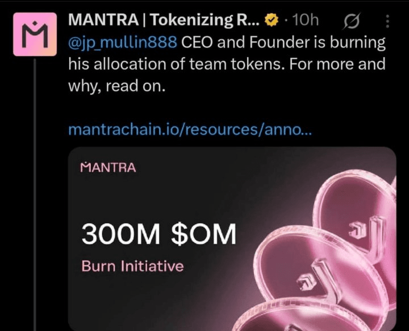Screen dimensions: 409x331
Task: Click the MANTRA logo inside the card
Action: point(108,167)
